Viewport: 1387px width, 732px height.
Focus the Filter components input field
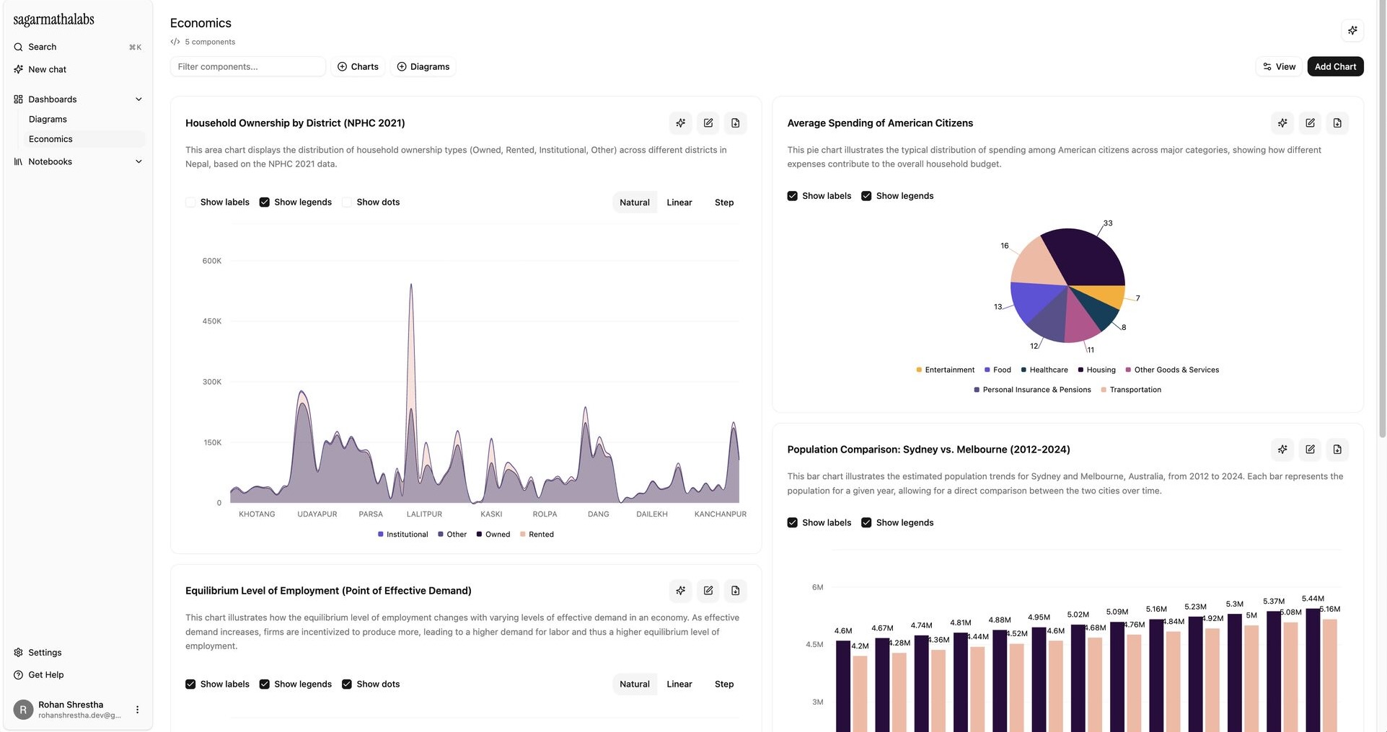pyautogui.click(x=247, y=67)
